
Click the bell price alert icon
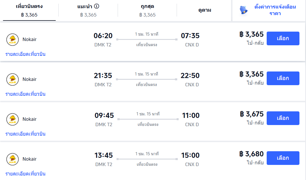tap(244, 10)
